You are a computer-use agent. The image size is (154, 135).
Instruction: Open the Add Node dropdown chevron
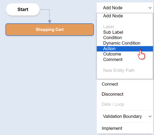pos(150,8)
